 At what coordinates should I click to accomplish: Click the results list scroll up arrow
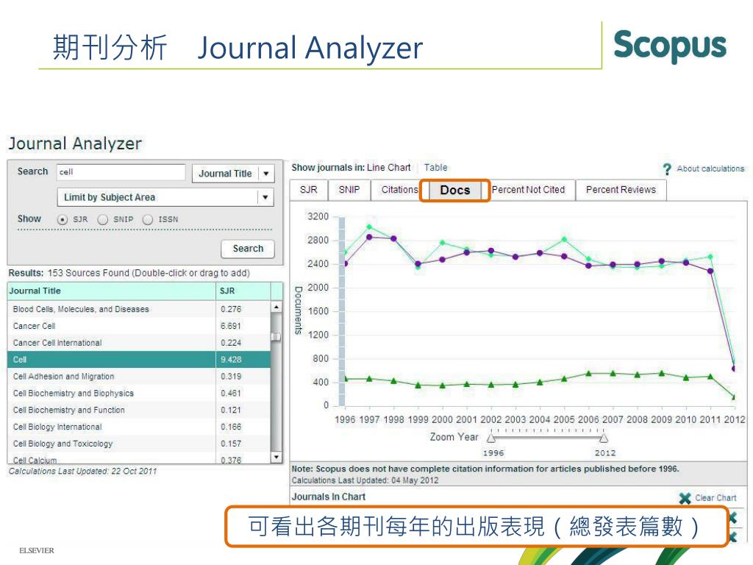click(x=276, y=307)
